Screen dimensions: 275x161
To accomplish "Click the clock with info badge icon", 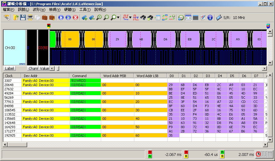I will click(x=181, y=17).
